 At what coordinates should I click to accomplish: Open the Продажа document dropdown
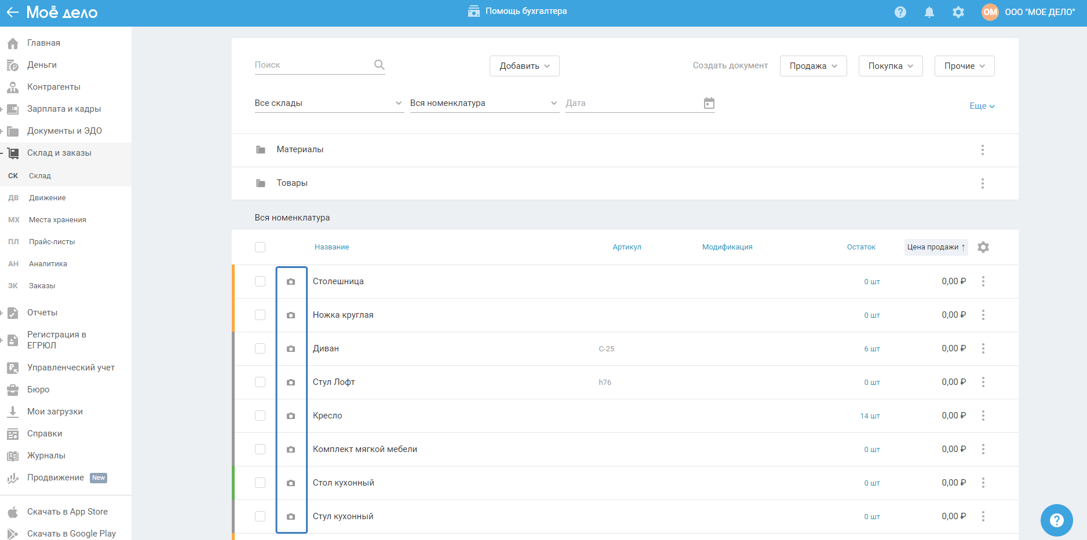pyautogui.click(x=812, y=66)
